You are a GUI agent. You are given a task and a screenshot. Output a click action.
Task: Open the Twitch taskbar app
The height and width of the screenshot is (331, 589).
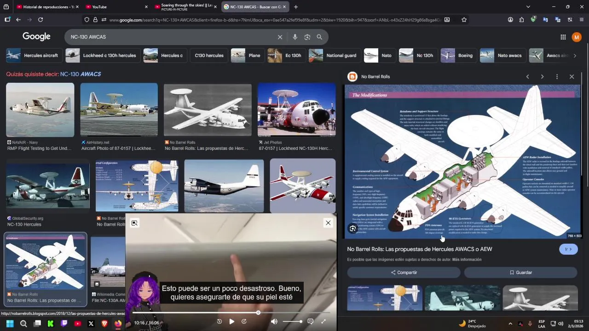click(64, 324)
